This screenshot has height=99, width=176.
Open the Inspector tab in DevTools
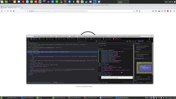(34, 39)
